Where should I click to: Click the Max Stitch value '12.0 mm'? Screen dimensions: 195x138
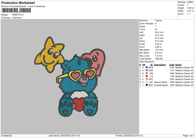159,50
